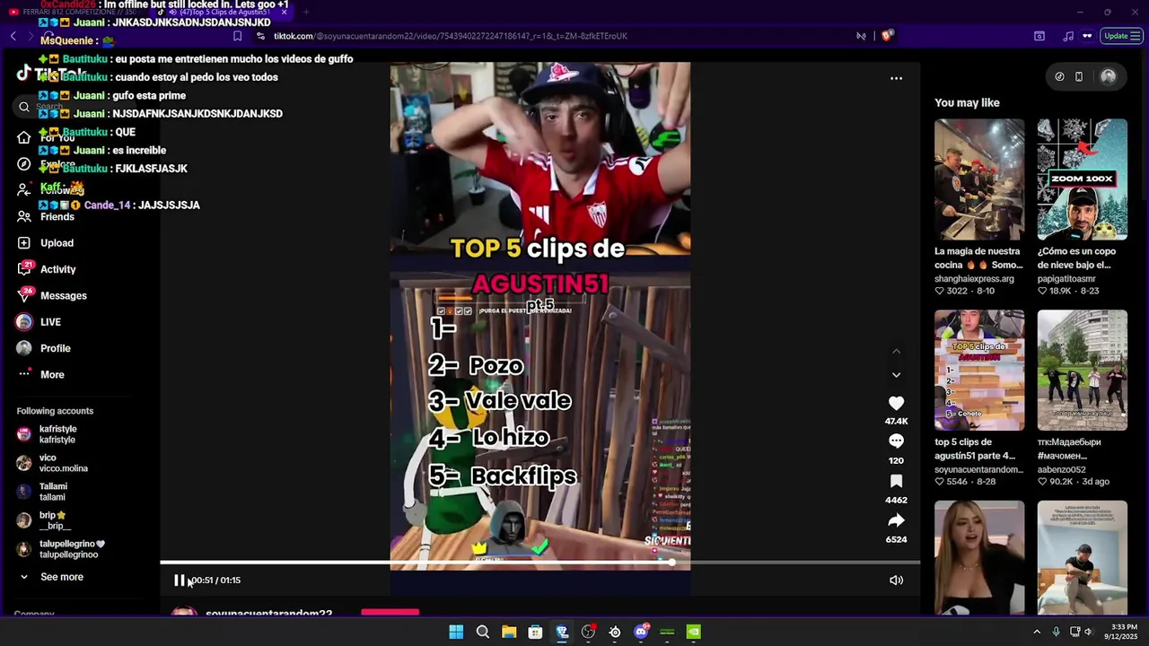The height and width of the screenshot is (646, 1149).
Task: Open NVIDIA app from the taskbar
Action: pos(694,632)
